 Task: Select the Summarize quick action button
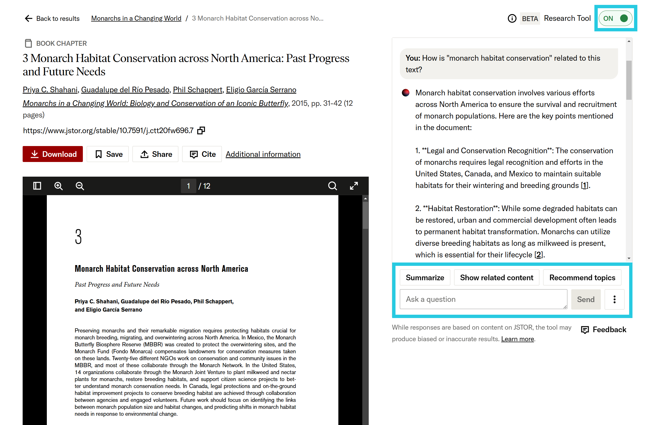click(x=424, y=277)
